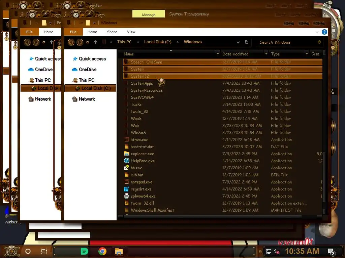Viewport: 345px width, 258px height.
Task: Sort by the Date modified column
Action: pos(235,54)
